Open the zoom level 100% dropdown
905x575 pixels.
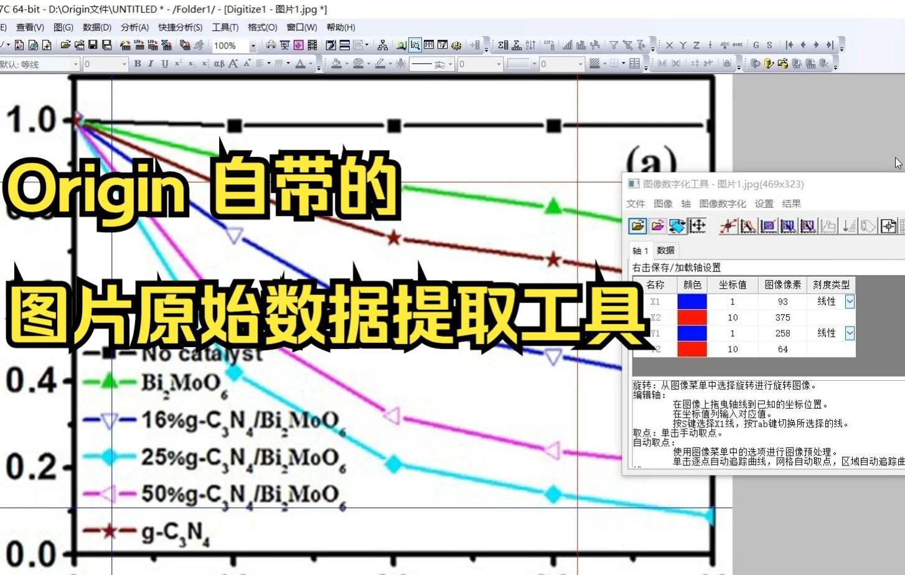253,45
